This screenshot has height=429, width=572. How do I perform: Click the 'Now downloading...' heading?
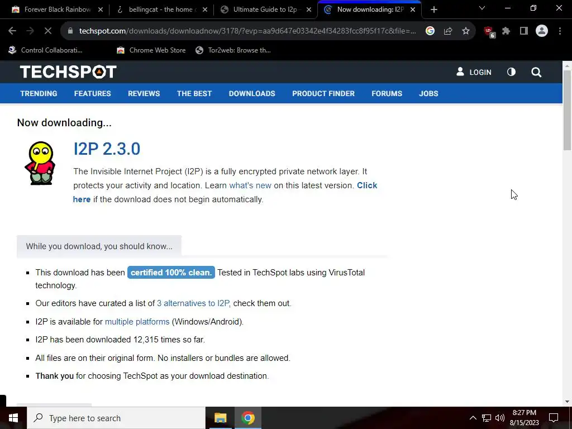[x=64, y=123]
